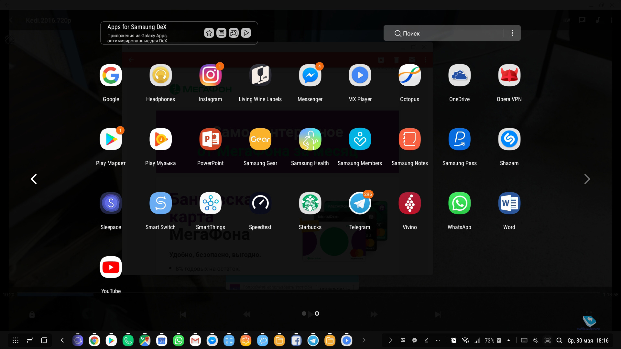Open Chrome from taskbar
Viewport: 621px width, 349px height.
click(94, 340)
